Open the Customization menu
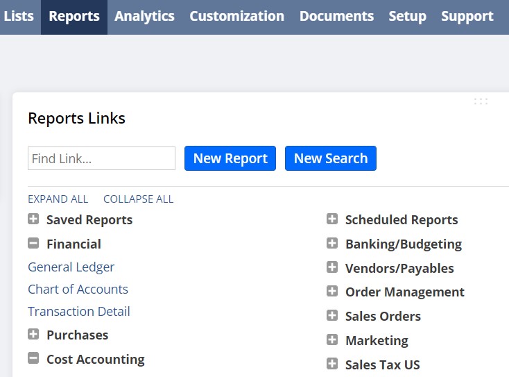The width and height of the screenshot is (509, 377). pyautogui.click(x=236, y=16)
